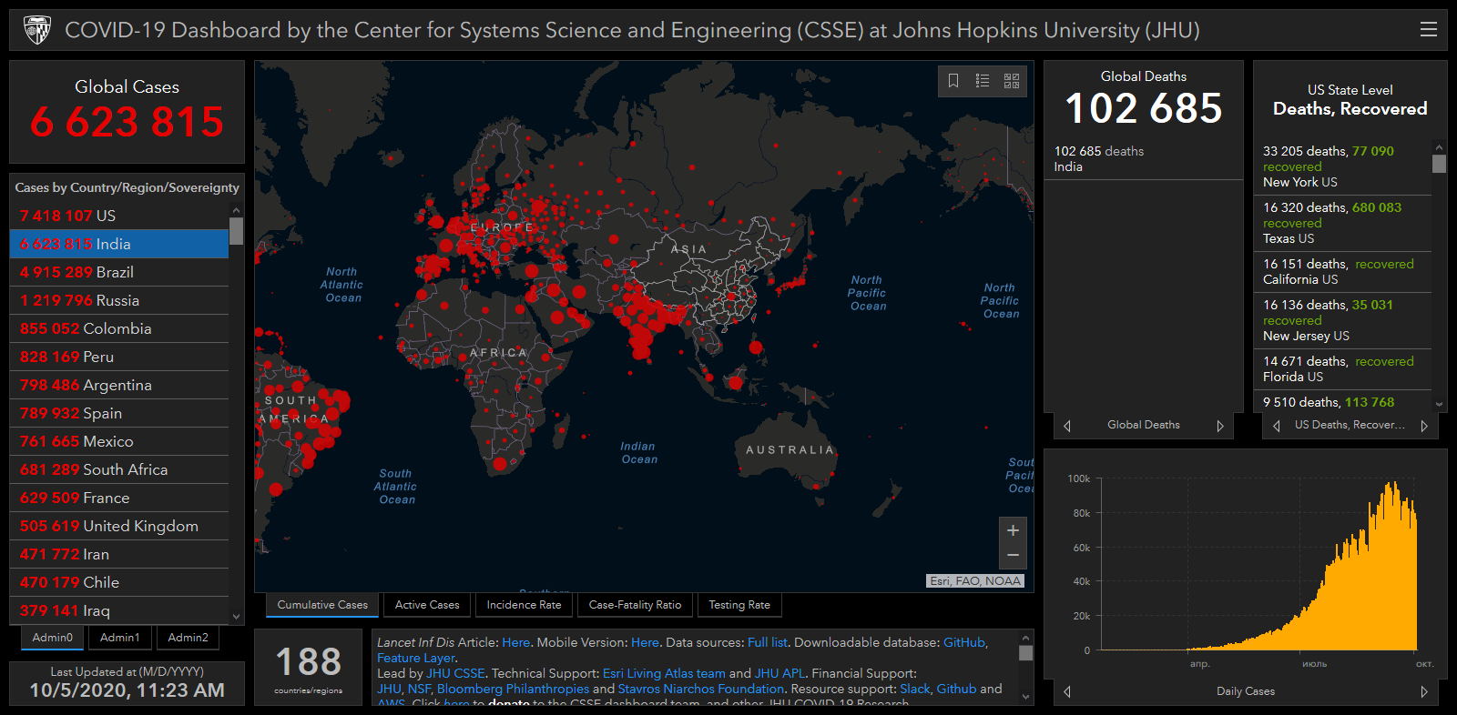The height and width of the screenshot is (715, 1457).
Task: Open the hamburger menu in header
Action: 1429,29
